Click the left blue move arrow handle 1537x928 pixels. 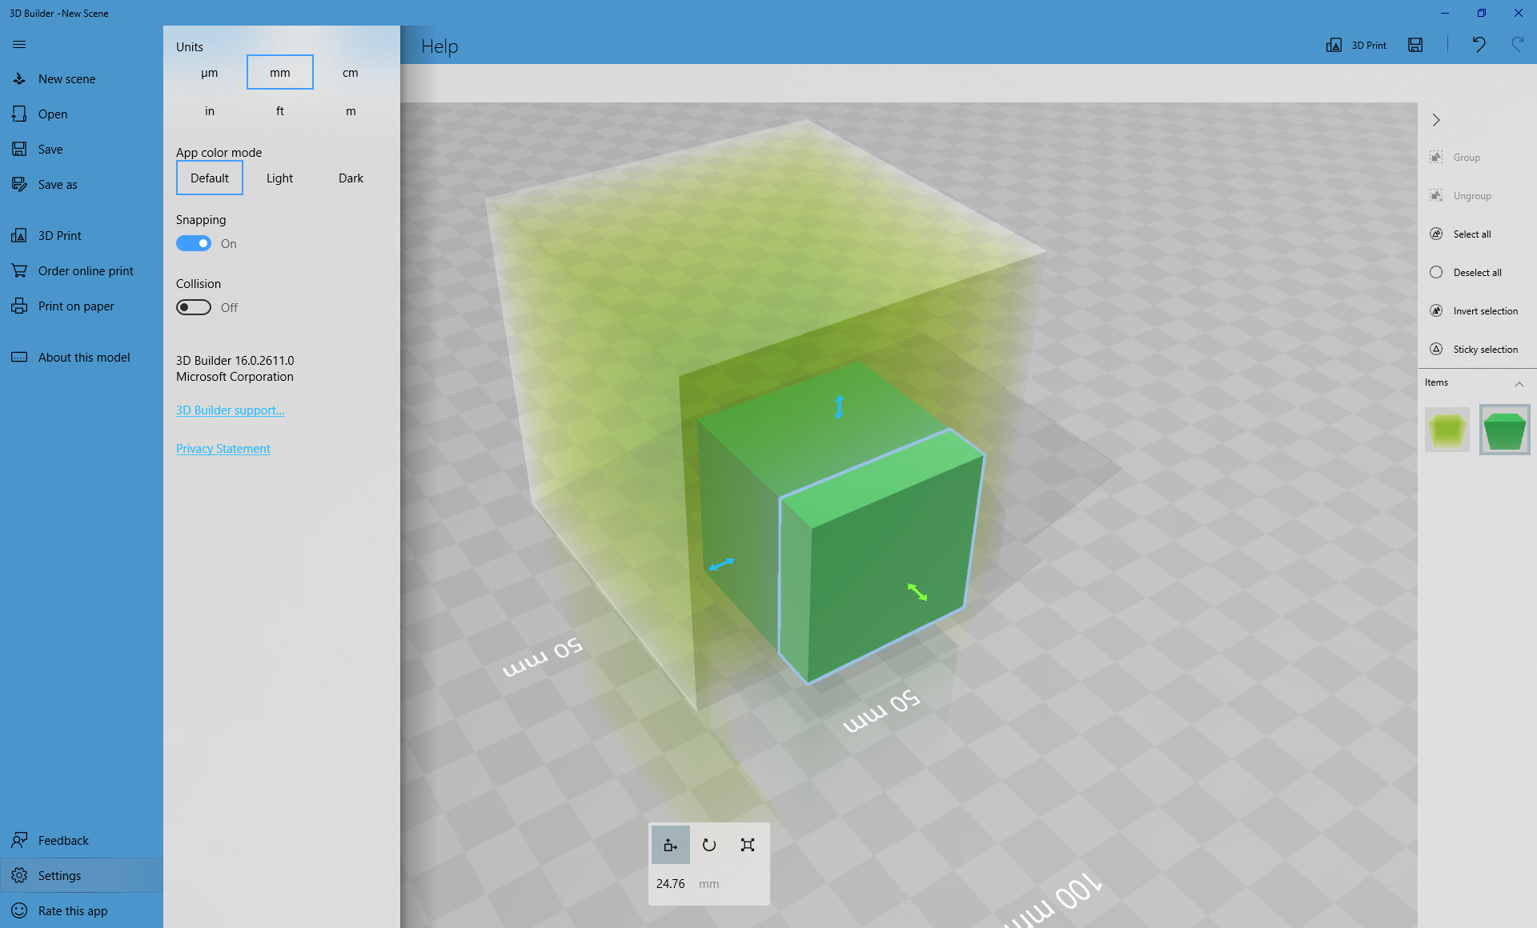tap(721, 565)
